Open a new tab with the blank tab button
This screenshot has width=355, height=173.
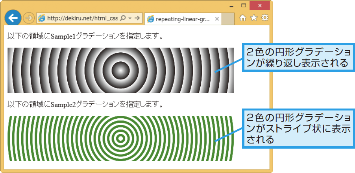(228, 18)
